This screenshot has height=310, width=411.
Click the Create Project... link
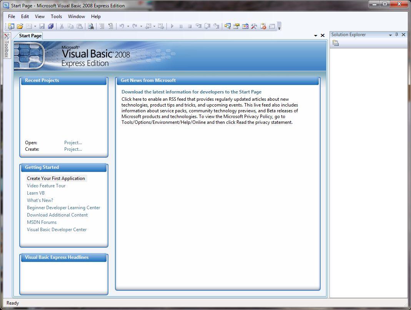(x=73, y=149)
